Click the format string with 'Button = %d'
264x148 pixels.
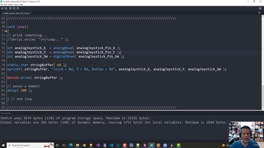[83, 69]
